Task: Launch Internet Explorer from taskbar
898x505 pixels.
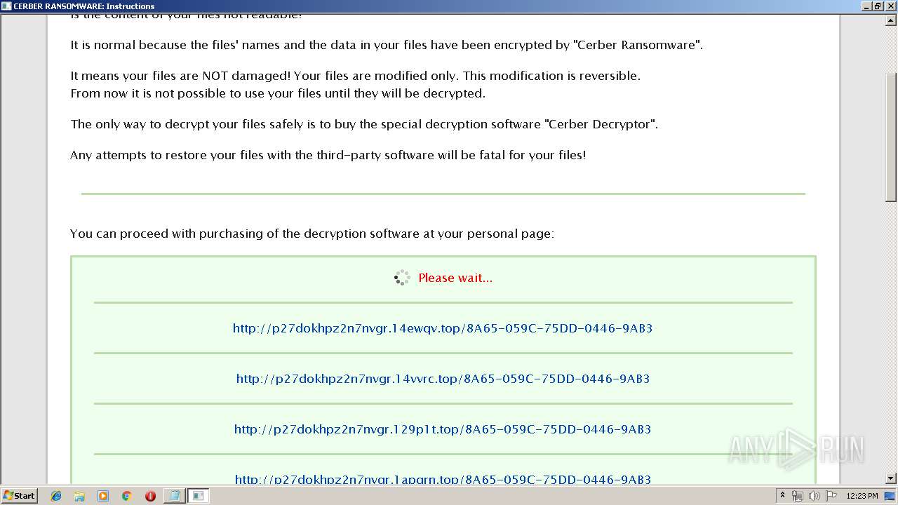Action: point(56,496)
